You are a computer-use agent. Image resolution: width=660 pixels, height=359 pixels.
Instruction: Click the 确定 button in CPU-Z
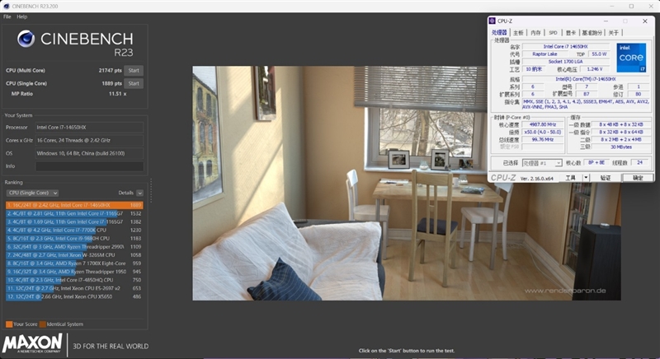click(638, 178)
